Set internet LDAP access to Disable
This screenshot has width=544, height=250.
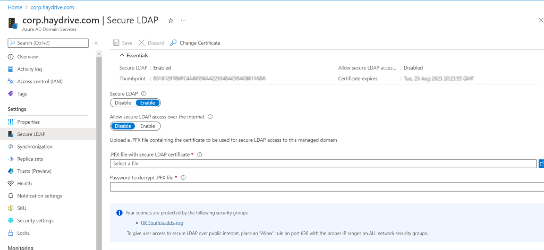(123, 126)
